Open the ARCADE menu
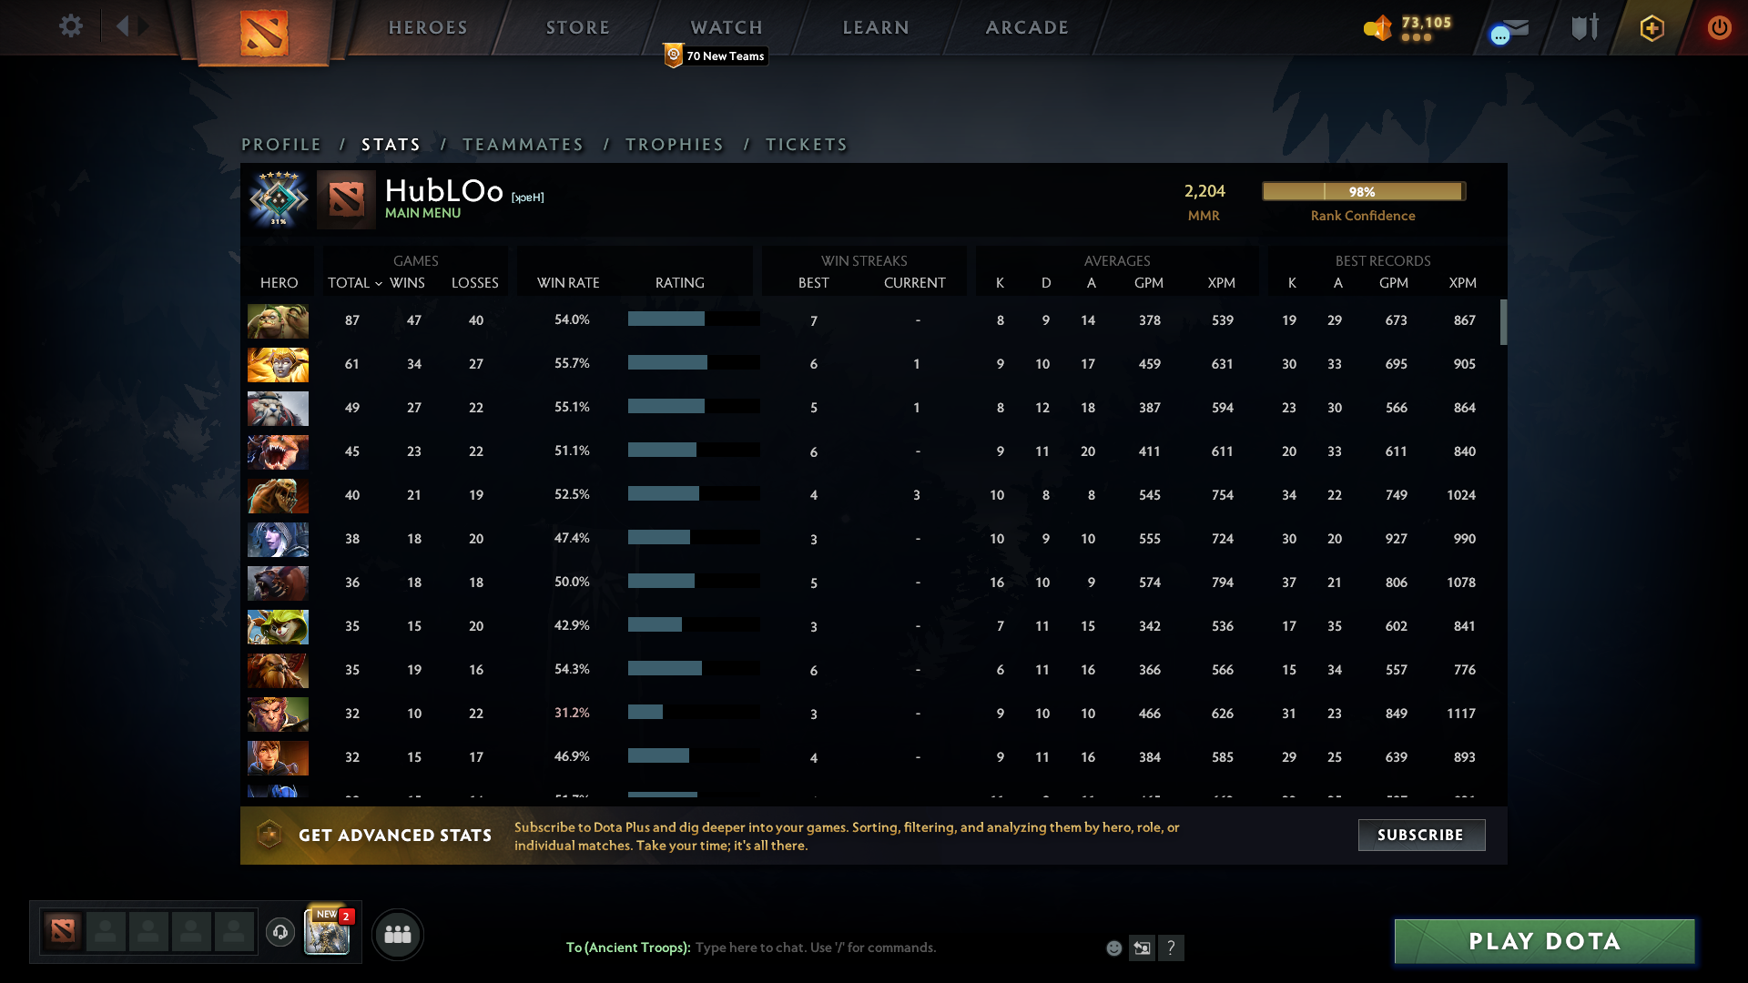1748x983 pixels. tap(1026, 27)
